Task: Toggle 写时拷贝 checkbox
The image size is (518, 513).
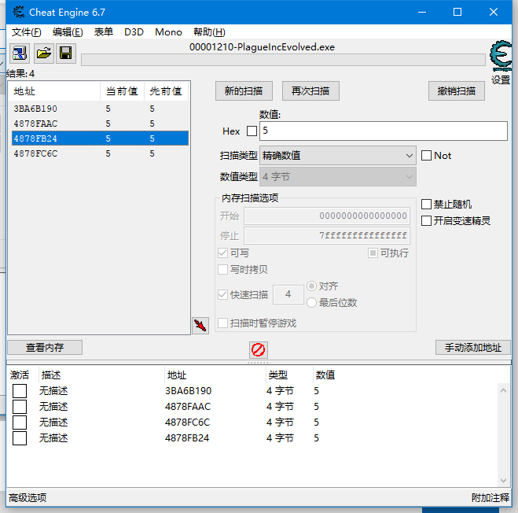Action: click(x=222, y=270)
